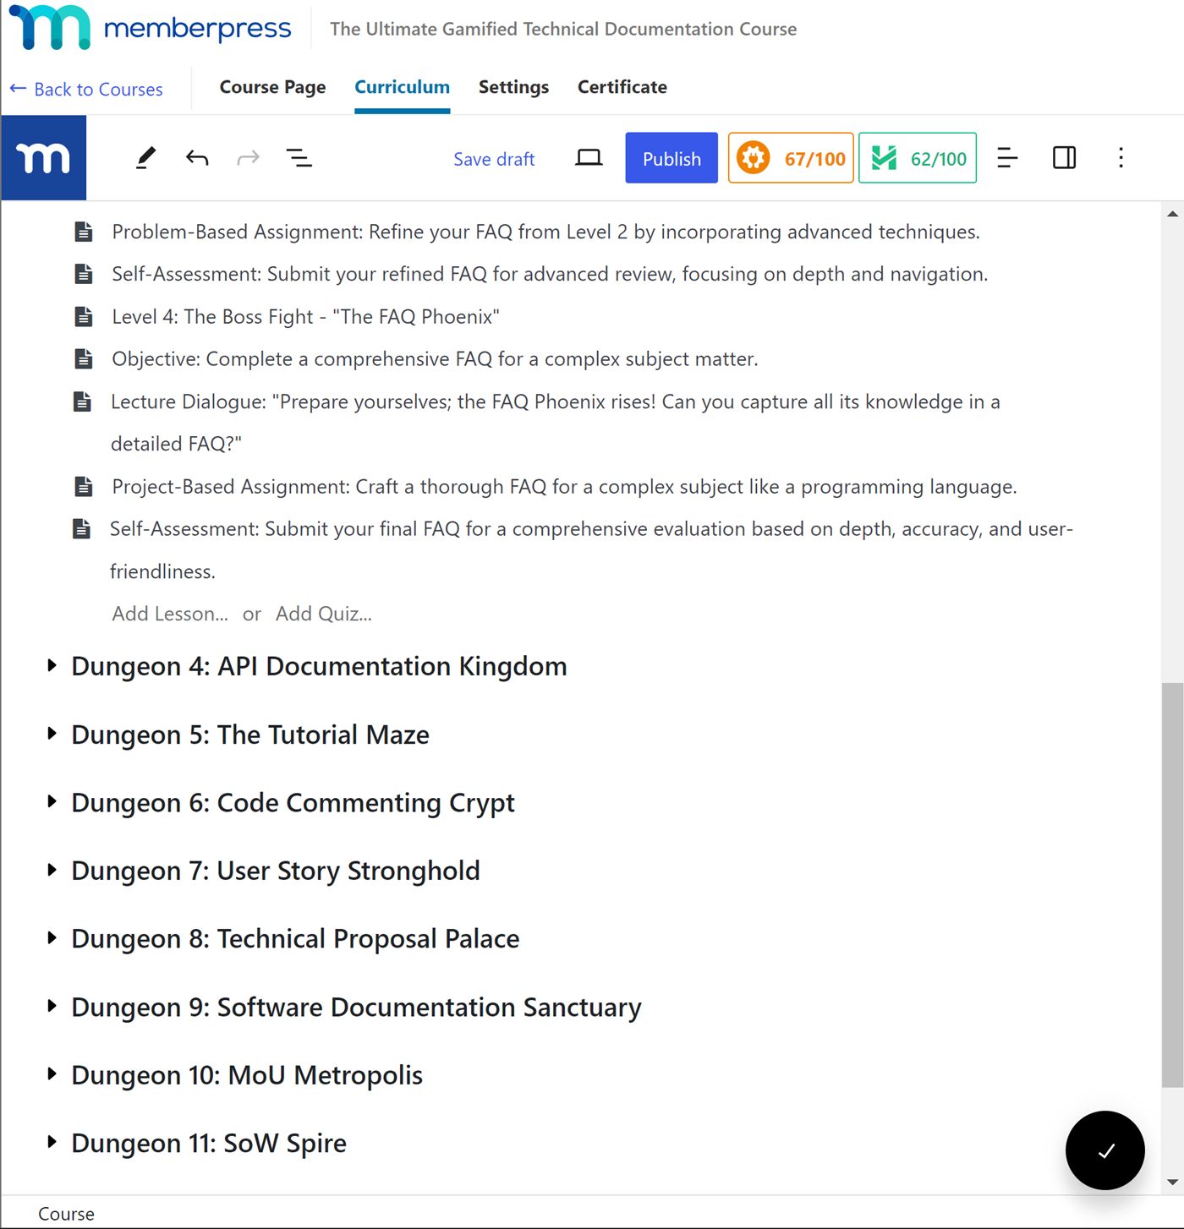Click the black checkmark floating button
Viewport: 1184px width, 1229px height.
click(x=1105, y=1150)
